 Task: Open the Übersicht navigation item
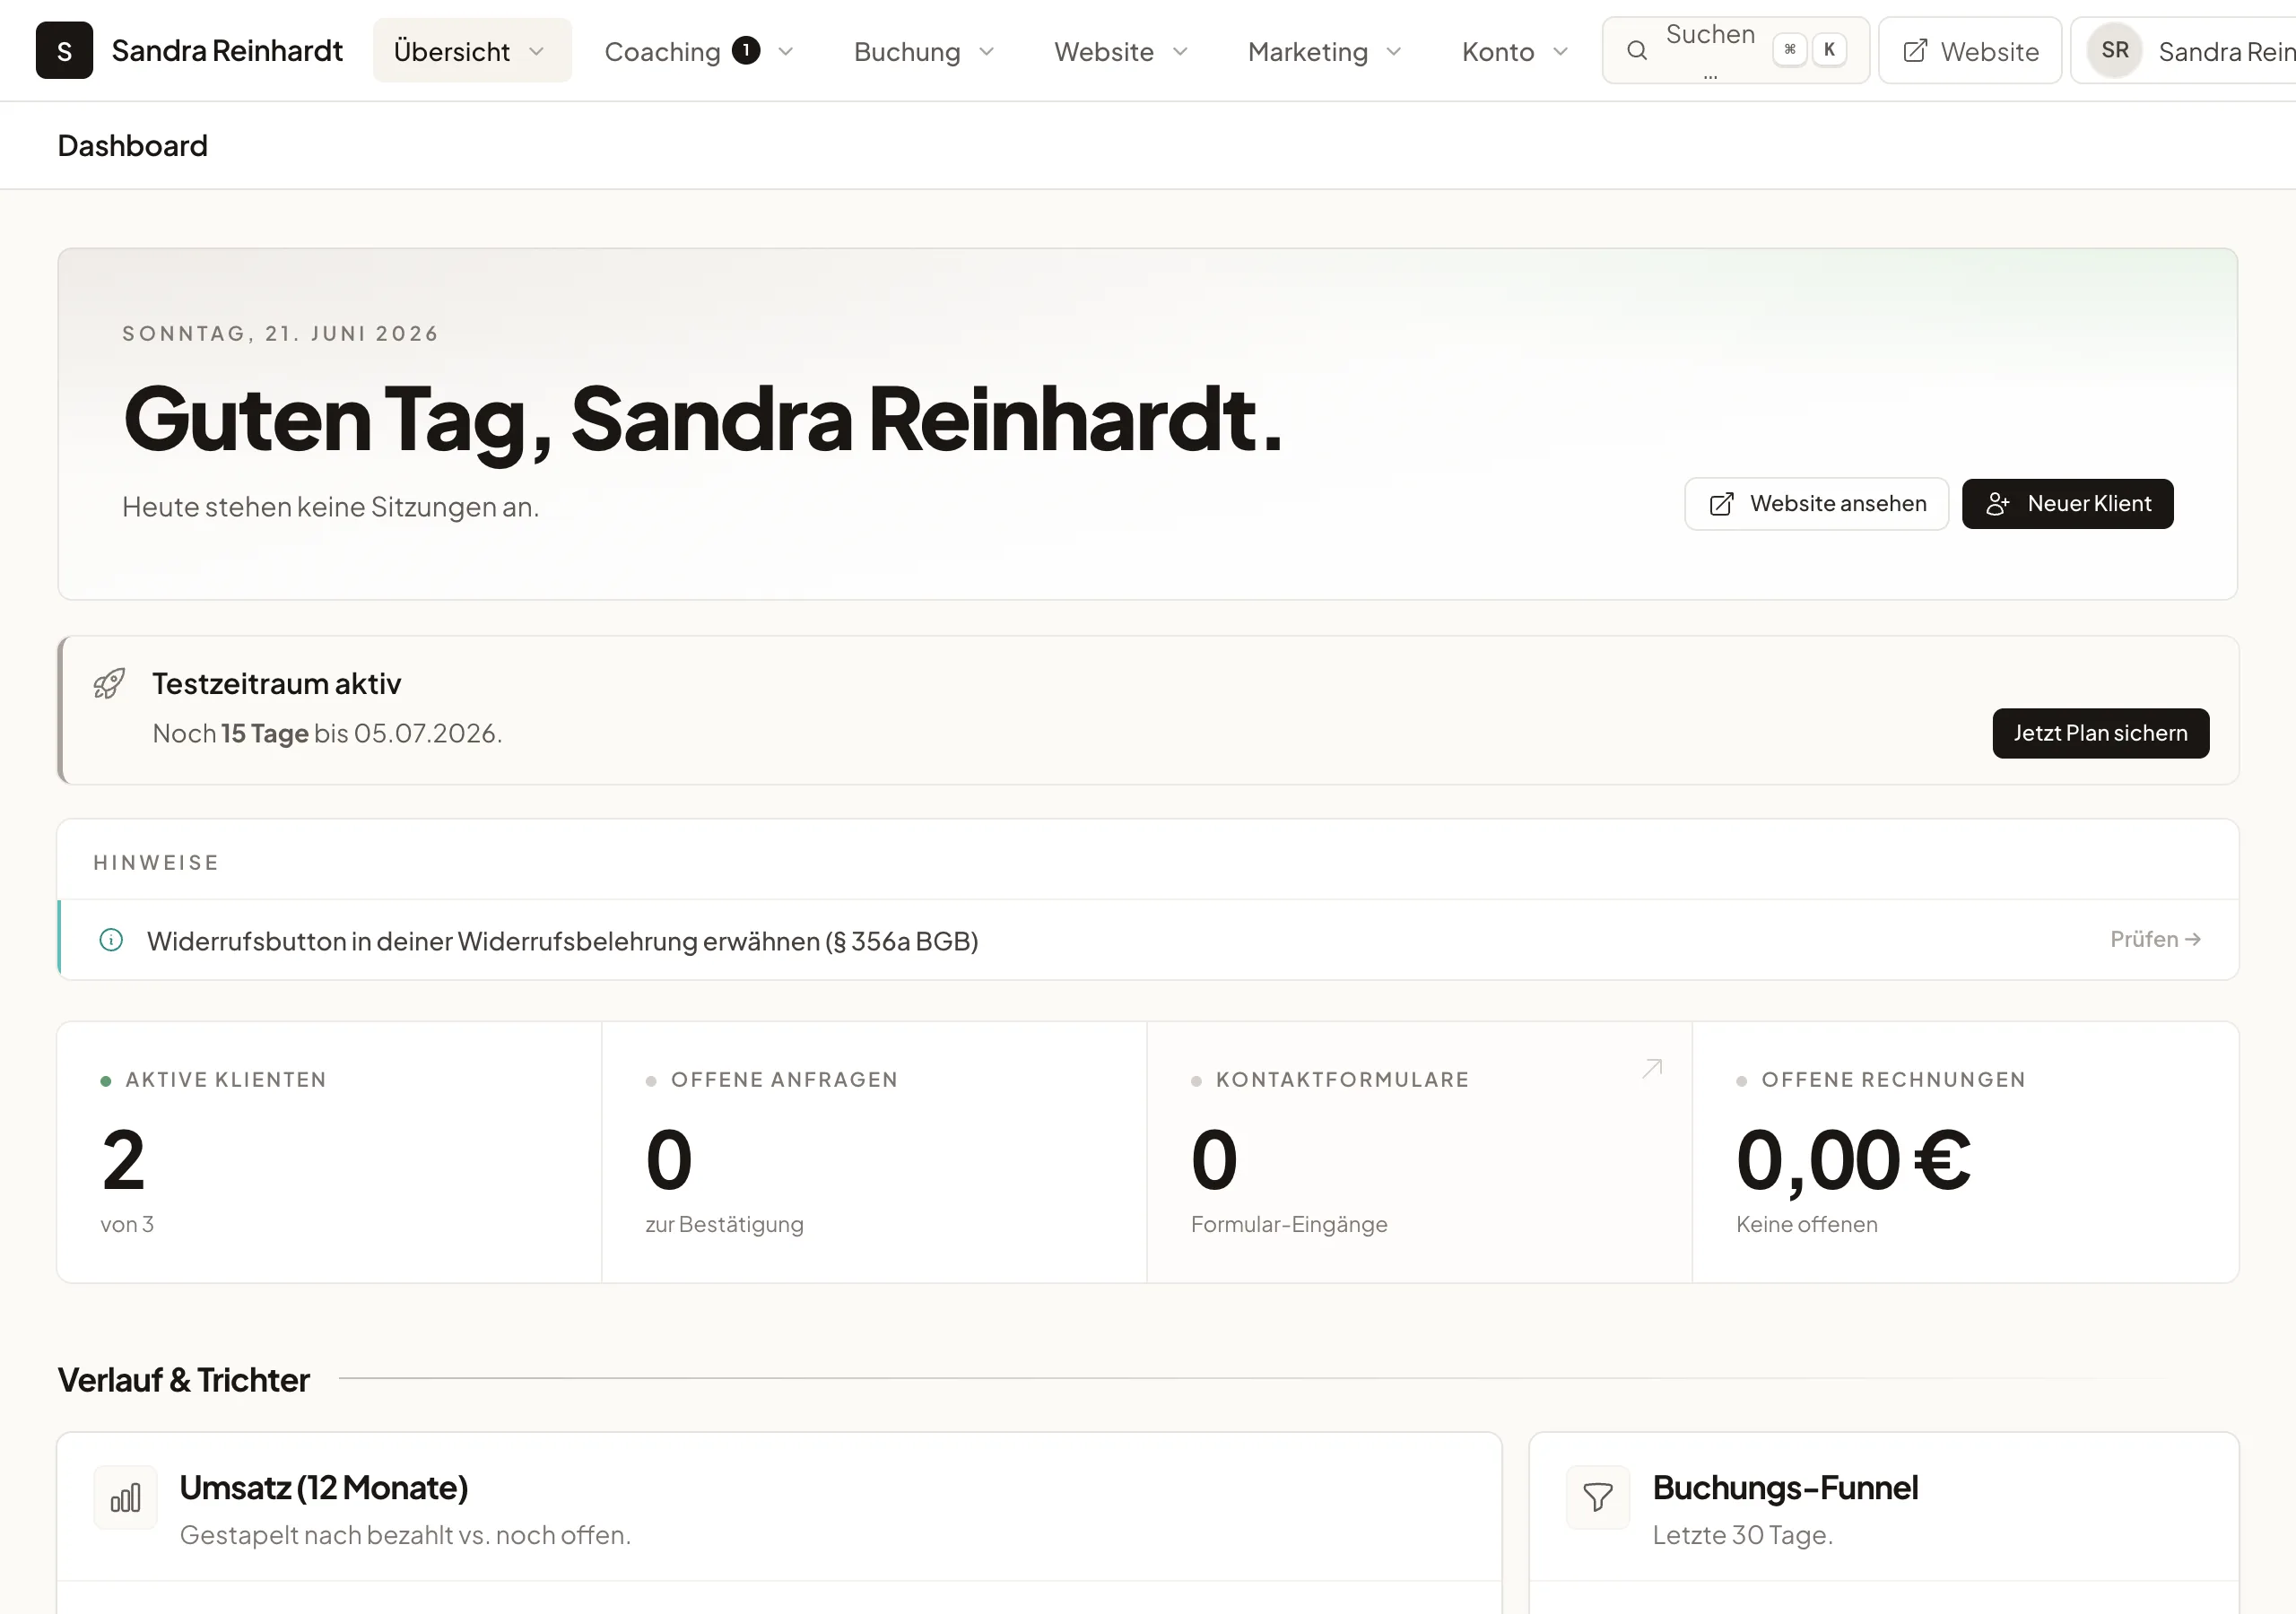point(472,51)
